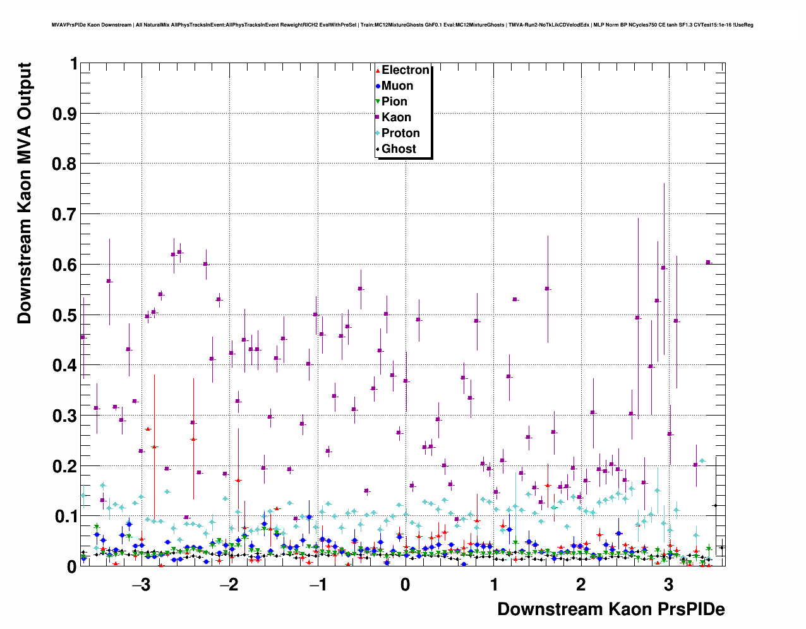Click the cyan cross Proton legend marker
806x629 pixels.
coord(378,133)
